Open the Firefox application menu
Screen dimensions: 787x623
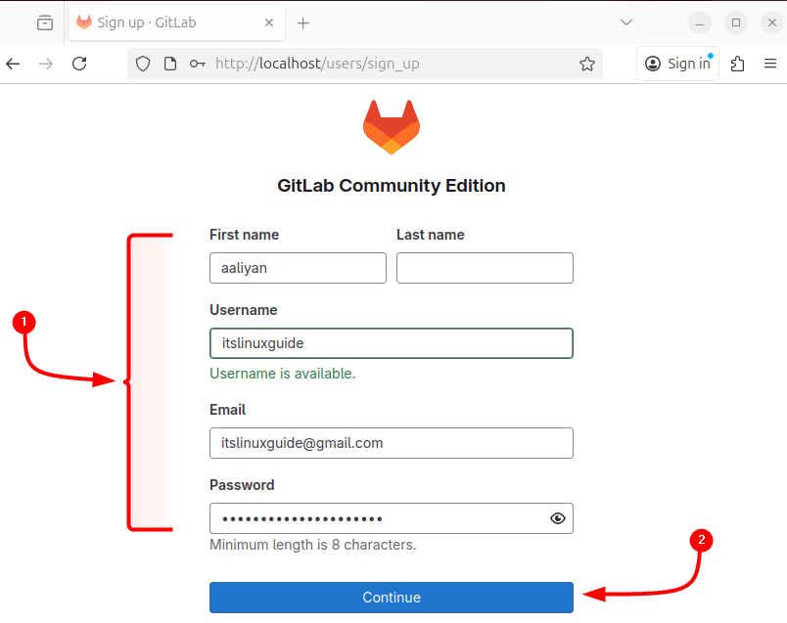(x=770, y=63)
